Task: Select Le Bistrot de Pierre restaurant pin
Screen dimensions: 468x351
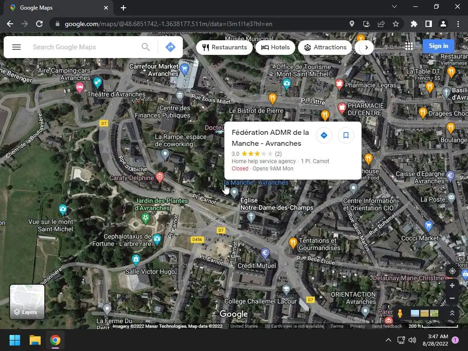Action: point(272,99)
